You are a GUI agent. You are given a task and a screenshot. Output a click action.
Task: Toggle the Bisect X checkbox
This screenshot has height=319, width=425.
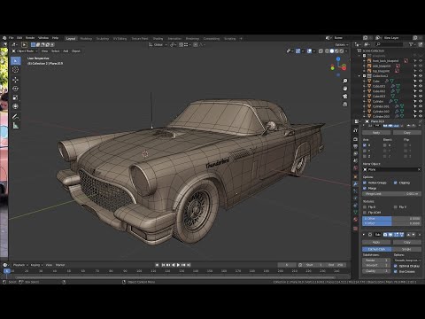(x=385, y=145)
